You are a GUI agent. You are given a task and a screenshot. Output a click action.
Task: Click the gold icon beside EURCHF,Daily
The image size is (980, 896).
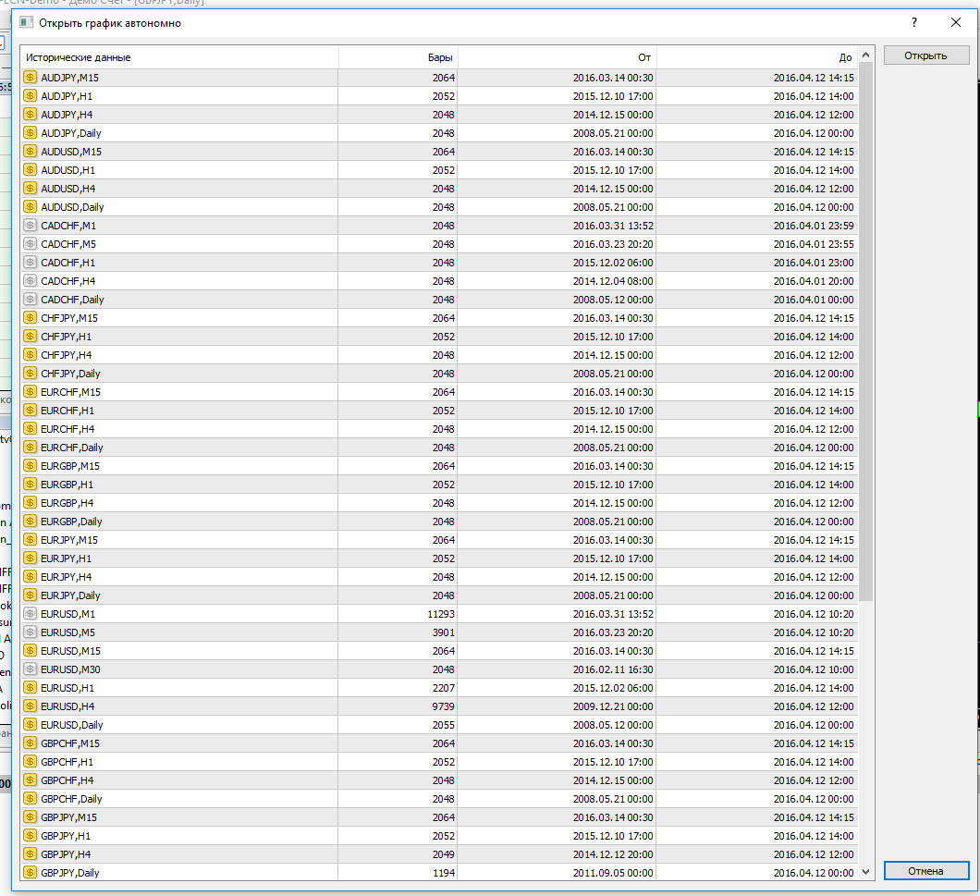click(30, 447)
